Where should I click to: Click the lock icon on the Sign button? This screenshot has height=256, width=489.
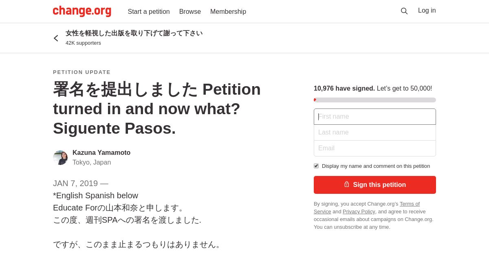[x=347, y=184]
